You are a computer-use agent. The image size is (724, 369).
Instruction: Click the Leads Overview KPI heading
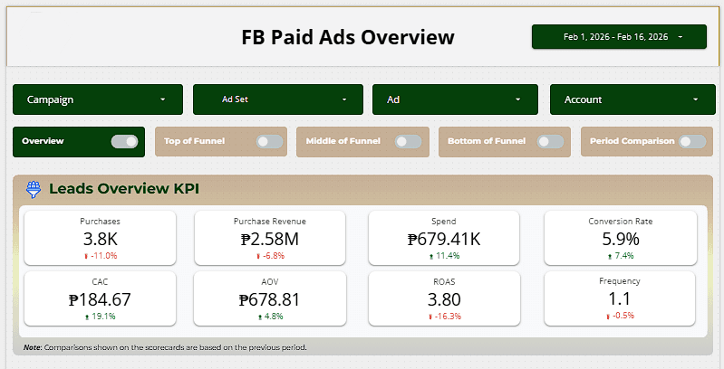pyautogui.click(x=124, y=188)
